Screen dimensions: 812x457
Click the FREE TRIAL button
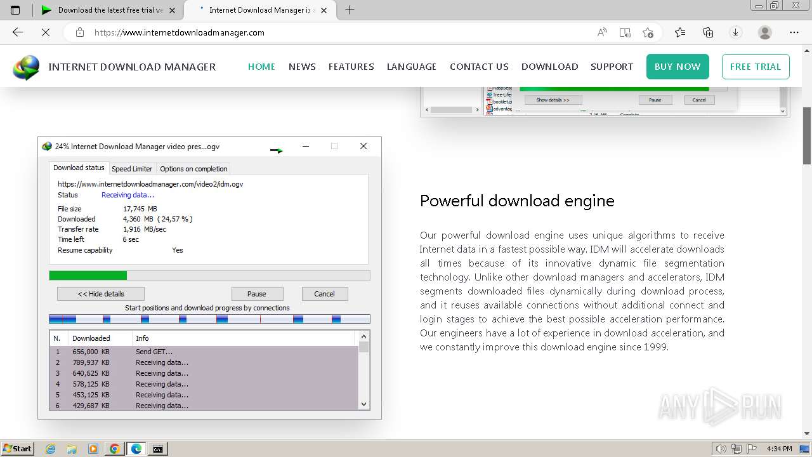point(756,67)
